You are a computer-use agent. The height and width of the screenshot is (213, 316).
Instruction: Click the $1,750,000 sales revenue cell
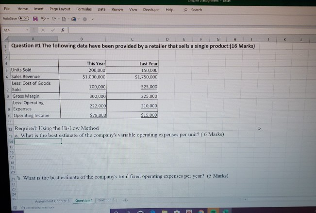tap(132, 77)
